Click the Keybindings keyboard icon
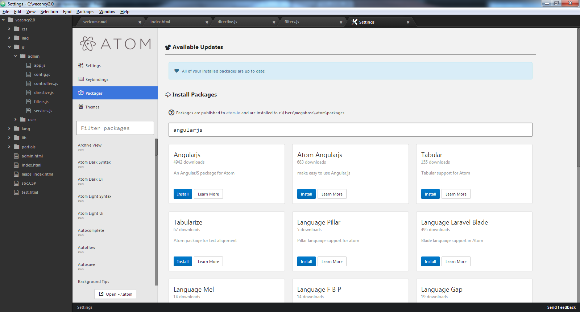Viewport: 580px width, 312px height. pyautogui.click(x=81, y=79)
